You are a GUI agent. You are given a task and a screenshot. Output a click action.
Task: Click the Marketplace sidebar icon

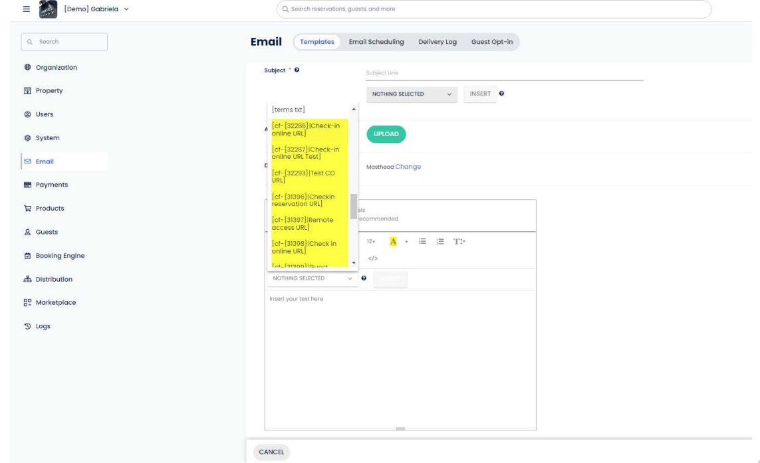(25, 303)
